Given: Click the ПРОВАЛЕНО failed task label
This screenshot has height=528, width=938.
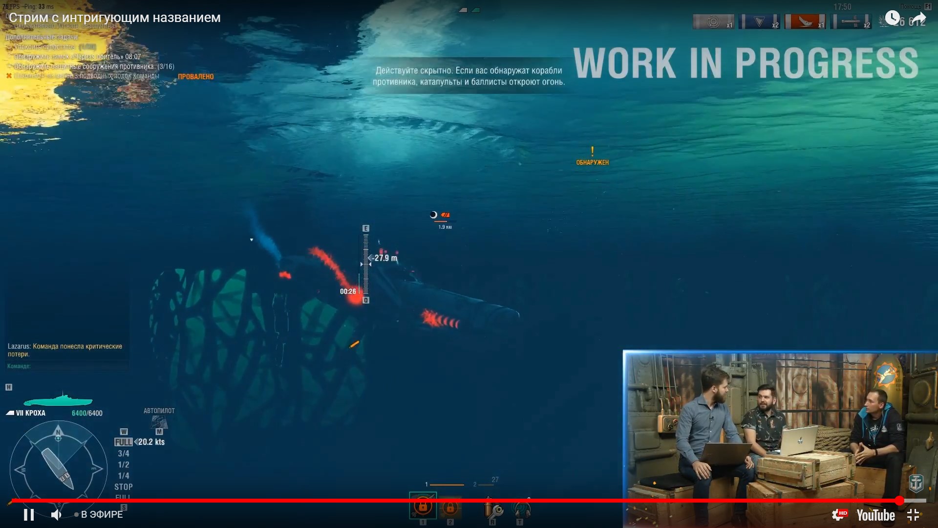Looking at the screenshot, I should [x=195, y=77].
